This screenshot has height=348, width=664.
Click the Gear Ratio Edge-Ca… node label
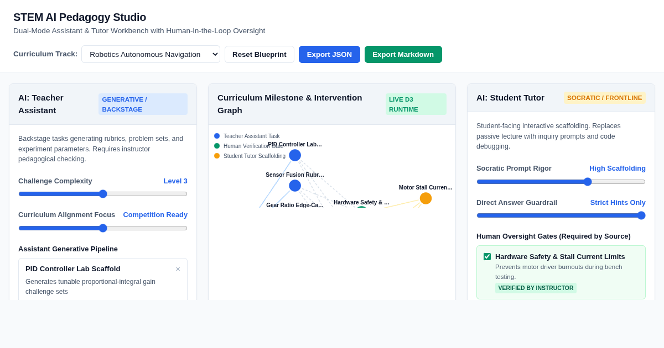[x=295, y=205]
